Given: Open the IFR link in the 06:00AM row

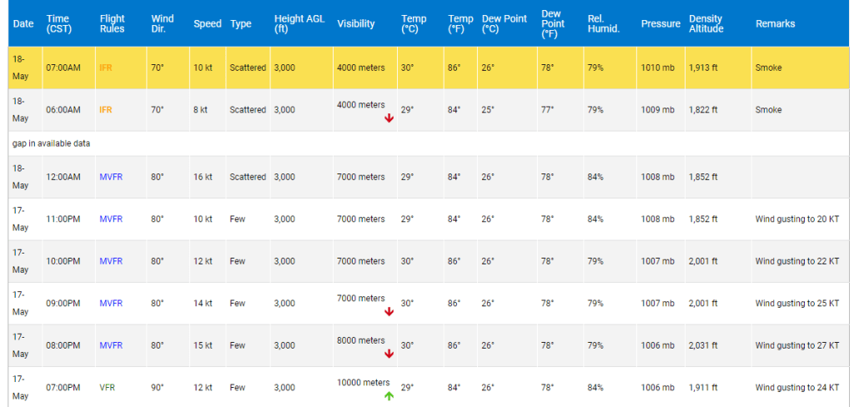Looking at the screenshot, I should pos(105,110).
